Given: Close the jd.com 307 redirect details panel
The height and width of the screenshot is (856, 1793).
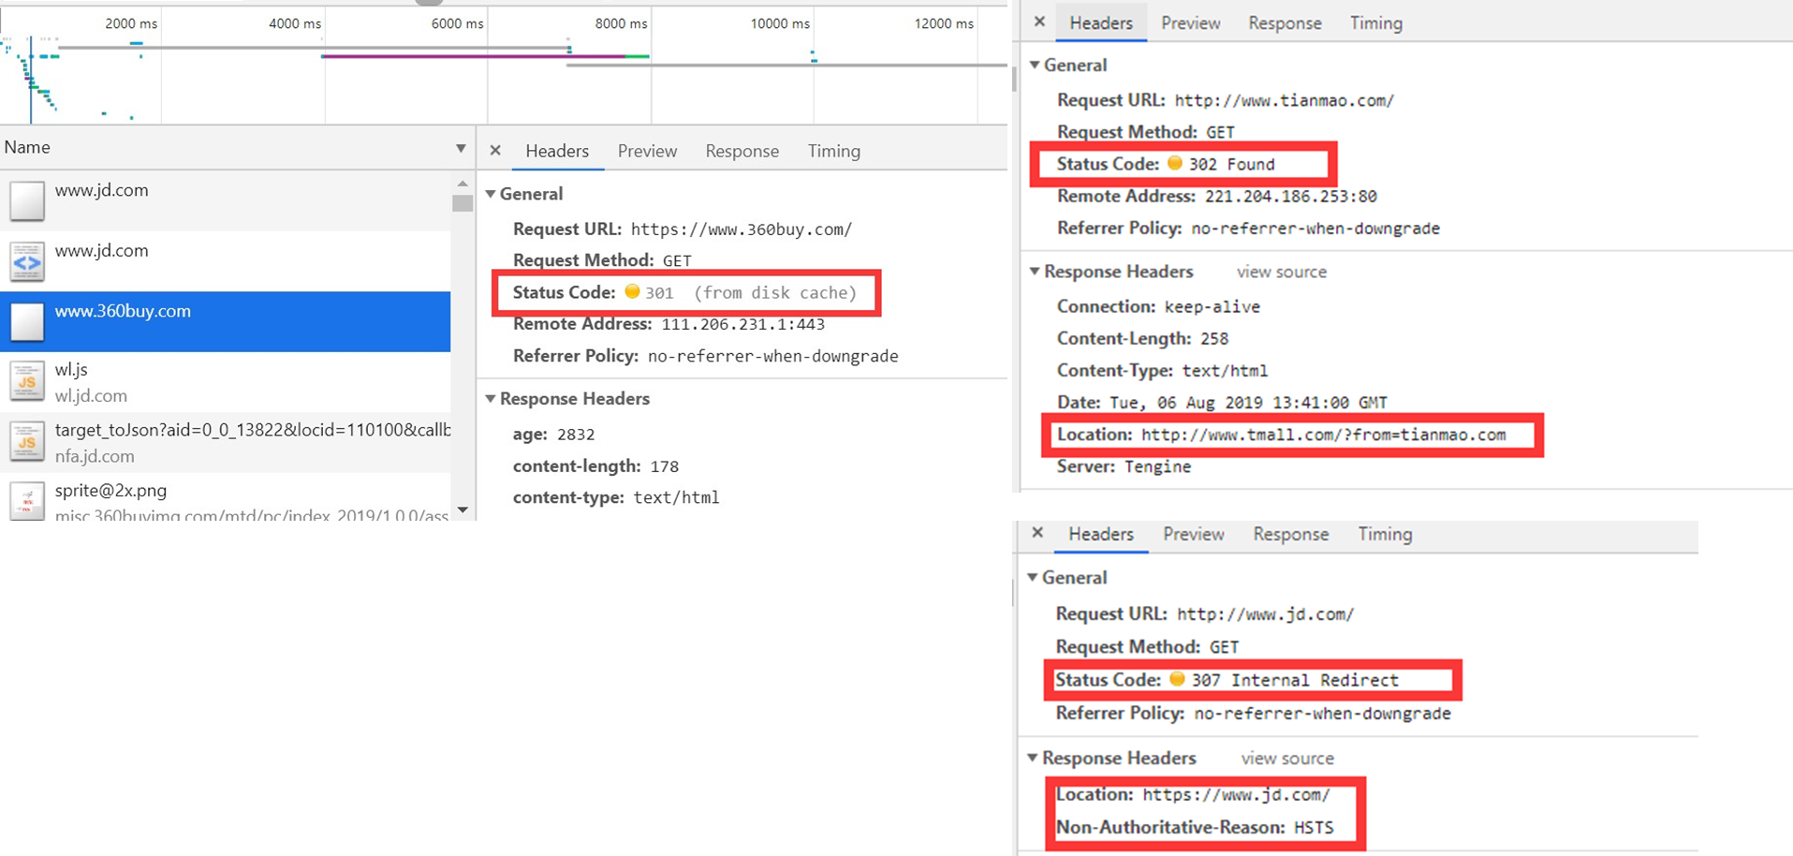Looking at the screenshot, I should 1037,533.
